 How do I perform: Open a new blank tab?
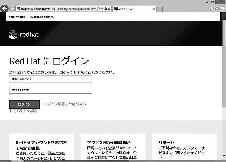[x=160, y=9]
